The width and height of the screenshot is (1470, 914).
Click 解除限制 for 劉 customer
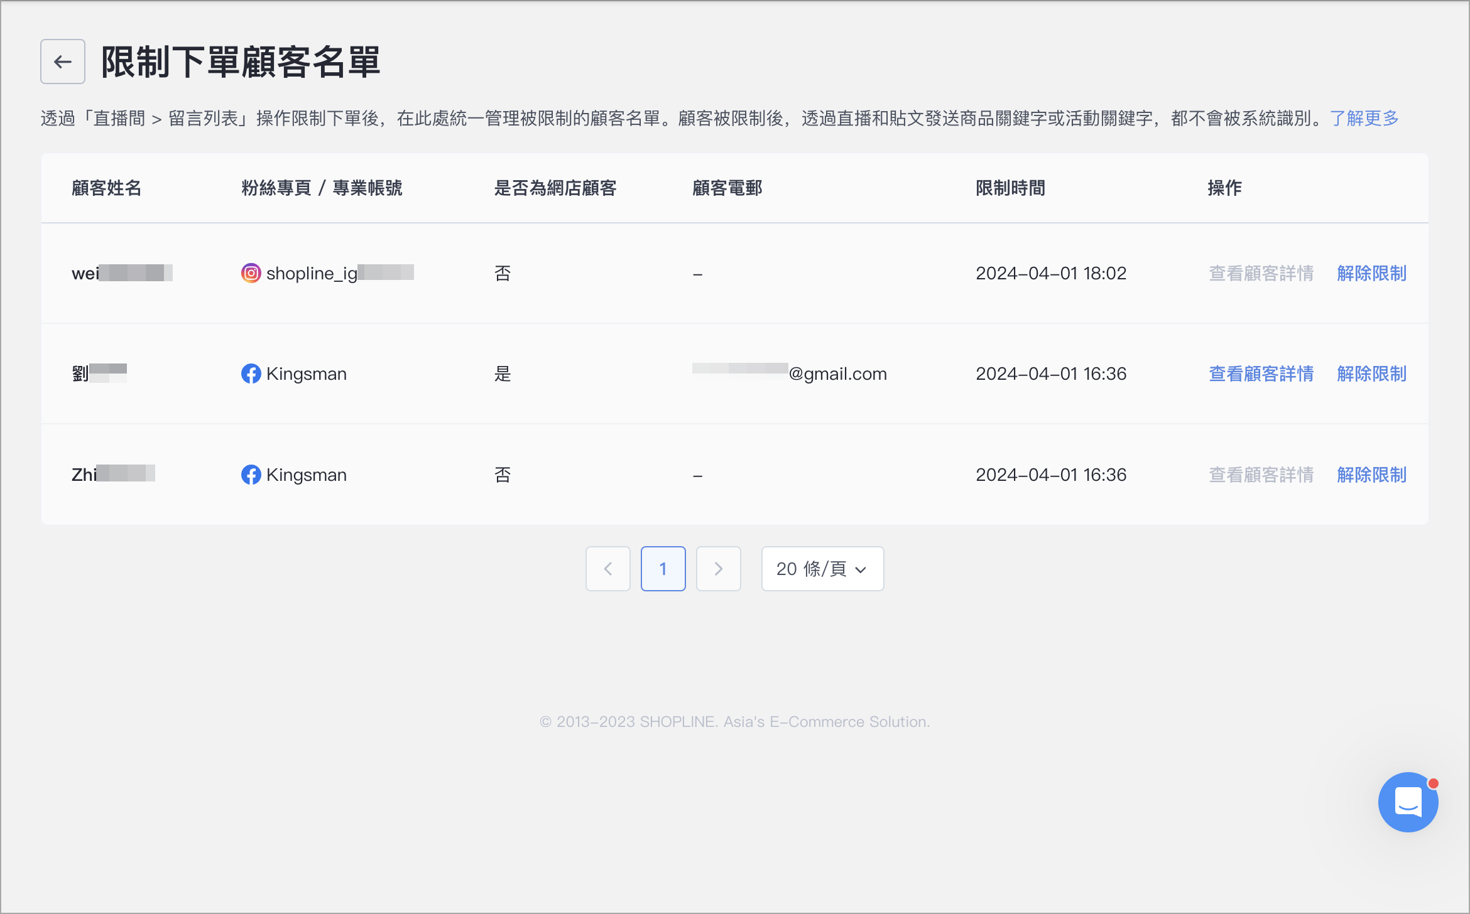pos(1371,374)
